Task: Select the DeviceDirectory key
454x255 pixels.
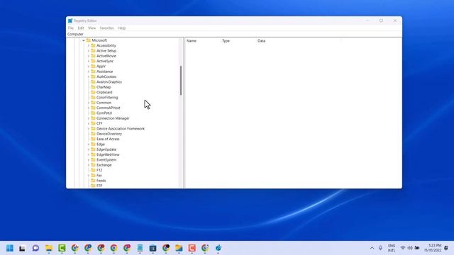Action: pos(109,134)
